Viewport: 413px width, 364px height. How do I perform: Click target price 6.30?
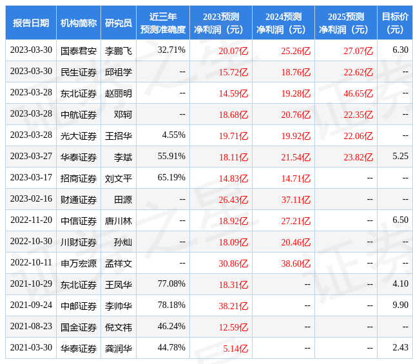click(x=400, y=50)
